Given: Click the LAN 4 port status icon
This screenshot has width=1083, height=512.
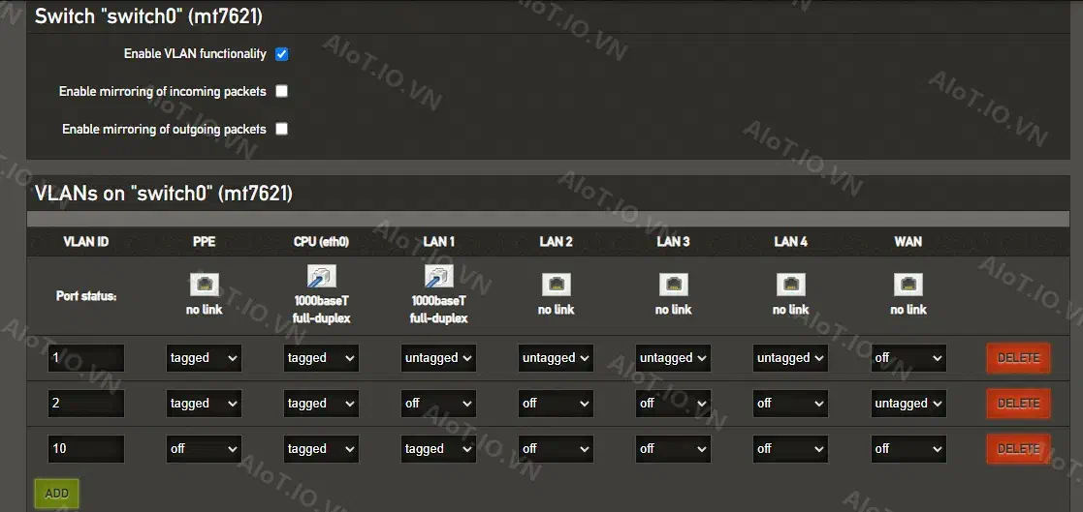Looking at the screenshot, I should point(791,285).
